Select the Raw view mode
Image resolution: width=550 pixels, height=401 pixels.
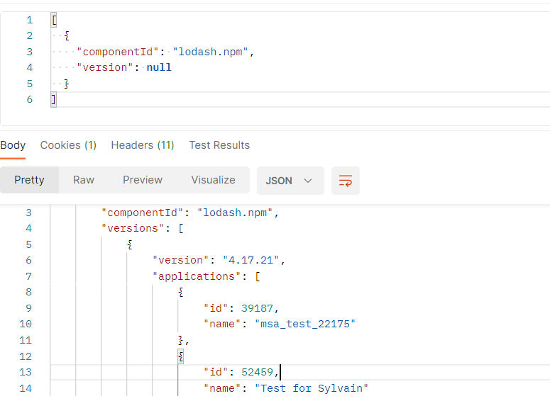[84, 180]
